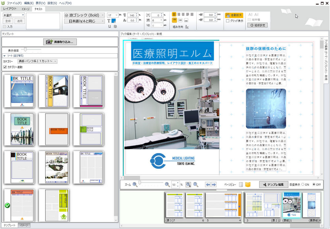Switch to the レイアウト tab
Viewport: 330px width, 229px height.
point(11,9)
